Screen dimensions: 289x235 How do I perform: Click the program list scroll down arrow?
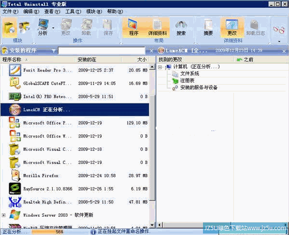click(152, 225)
